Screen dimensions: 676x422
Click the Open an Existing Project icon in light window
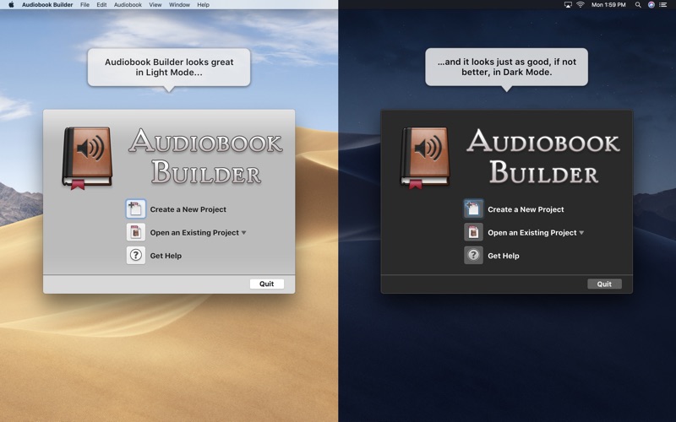136,232
